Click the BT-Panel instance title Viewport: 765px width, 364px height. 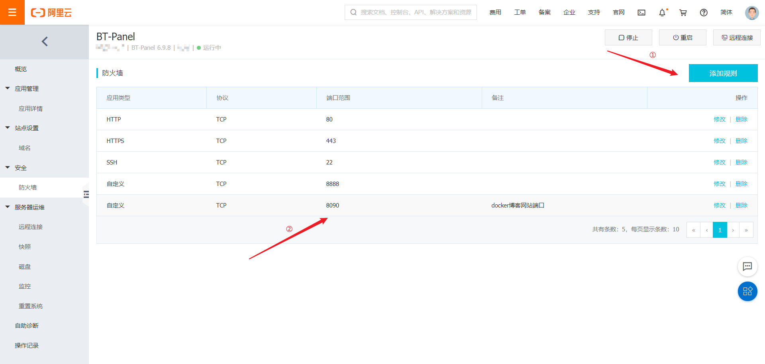click(x=116, y=37)
